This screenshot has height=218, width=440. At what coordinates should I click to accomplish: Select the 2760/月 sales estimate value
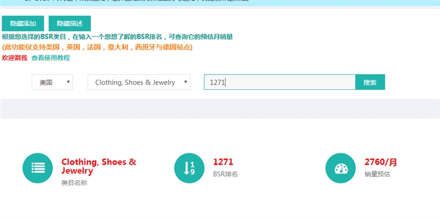click(x=381, y=162)
